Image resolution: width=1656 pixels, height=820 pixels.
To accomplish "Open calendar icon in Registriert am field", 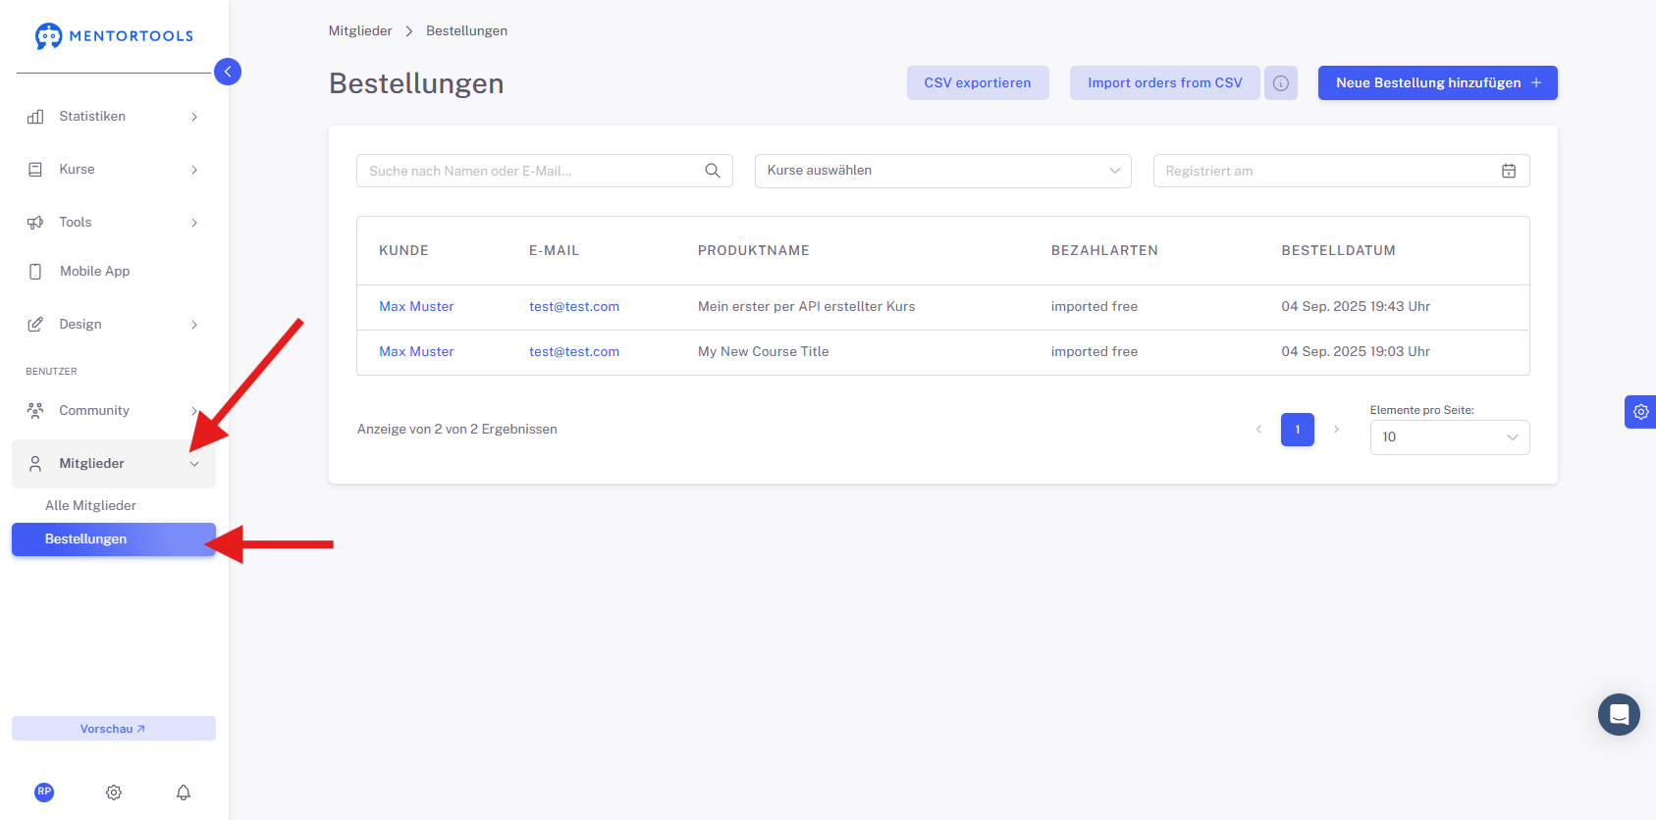I will click(1509, 171).
